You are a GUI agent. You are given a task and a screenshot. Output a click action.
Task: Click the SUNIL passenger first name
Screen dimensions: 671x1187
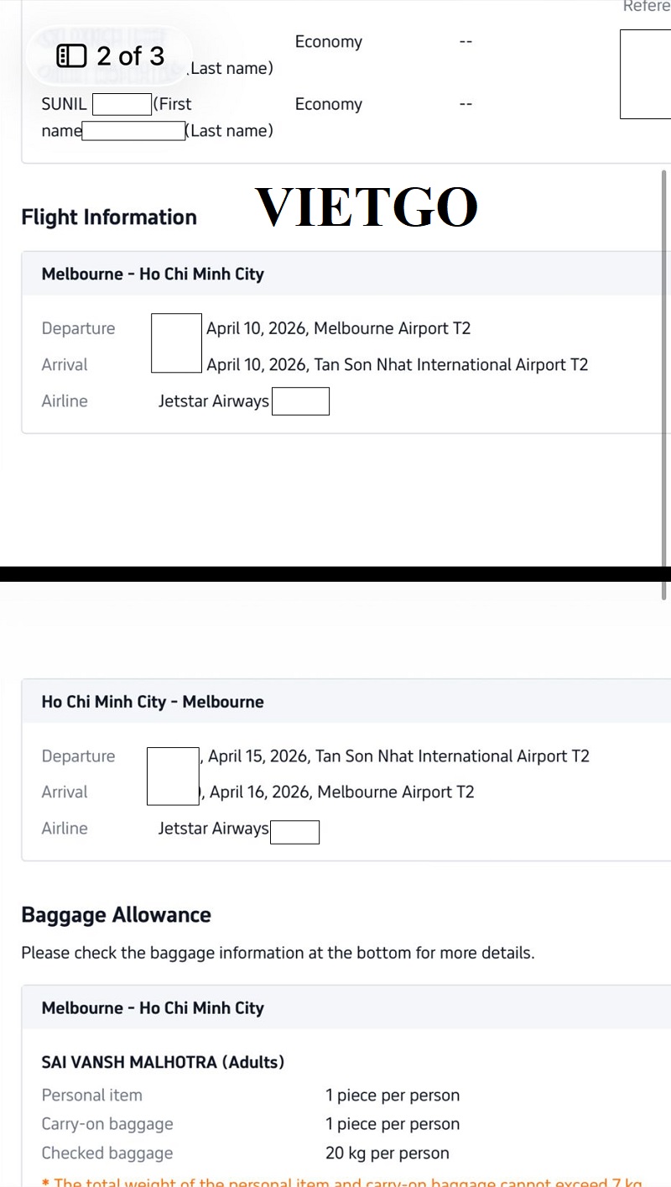(64, 104)
